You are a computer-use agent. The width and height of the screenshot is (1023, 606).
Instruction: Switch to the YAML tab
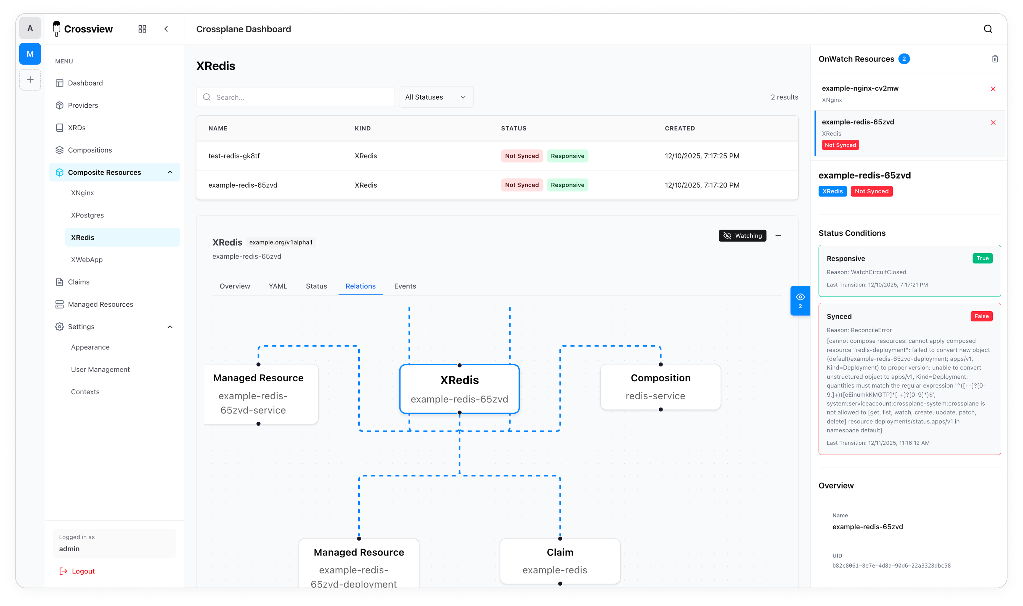278,286
